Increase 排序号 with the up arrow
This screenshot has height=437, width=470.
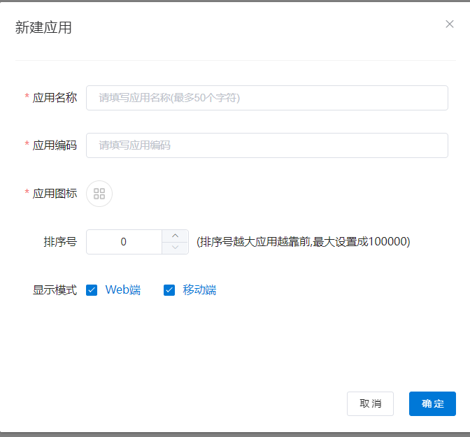click(175, 236)
